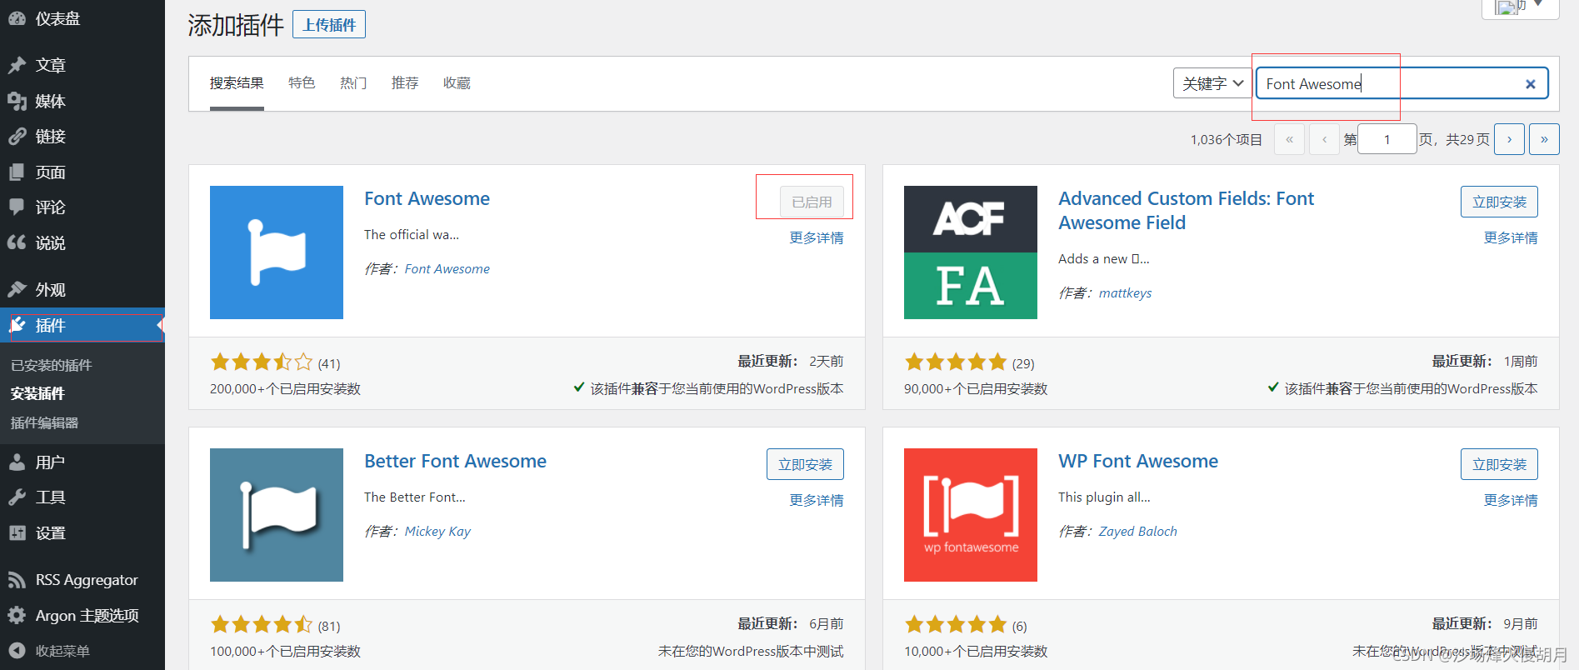Open 已安装的插件 submenu item
Viewport: 1579px width, 670px height.
(52, 365)
